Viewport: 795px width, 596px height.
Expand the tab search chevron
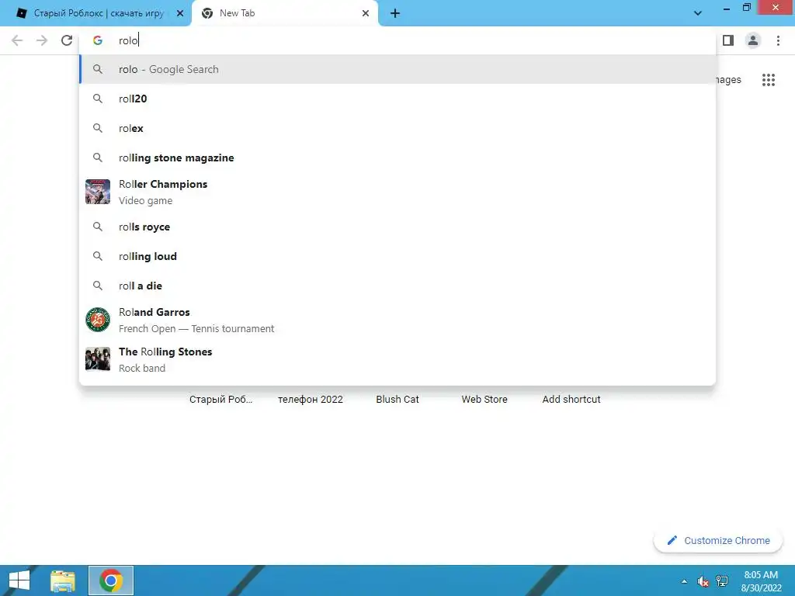698,13
